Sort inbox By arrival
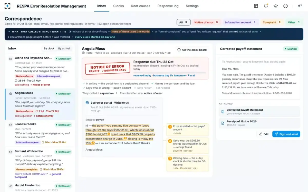Viewport: 308px width, 192px height. coord(64,48)
